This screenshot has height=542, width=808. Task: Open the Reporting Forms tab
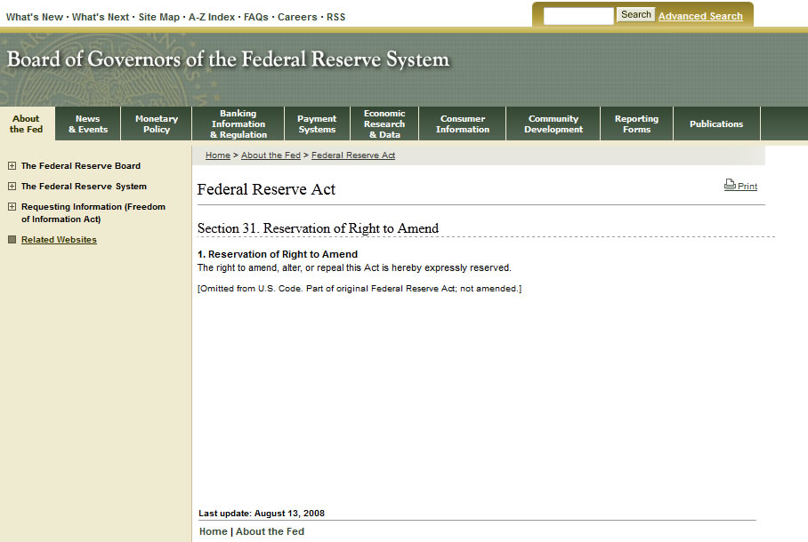click(x=636, y=124)
